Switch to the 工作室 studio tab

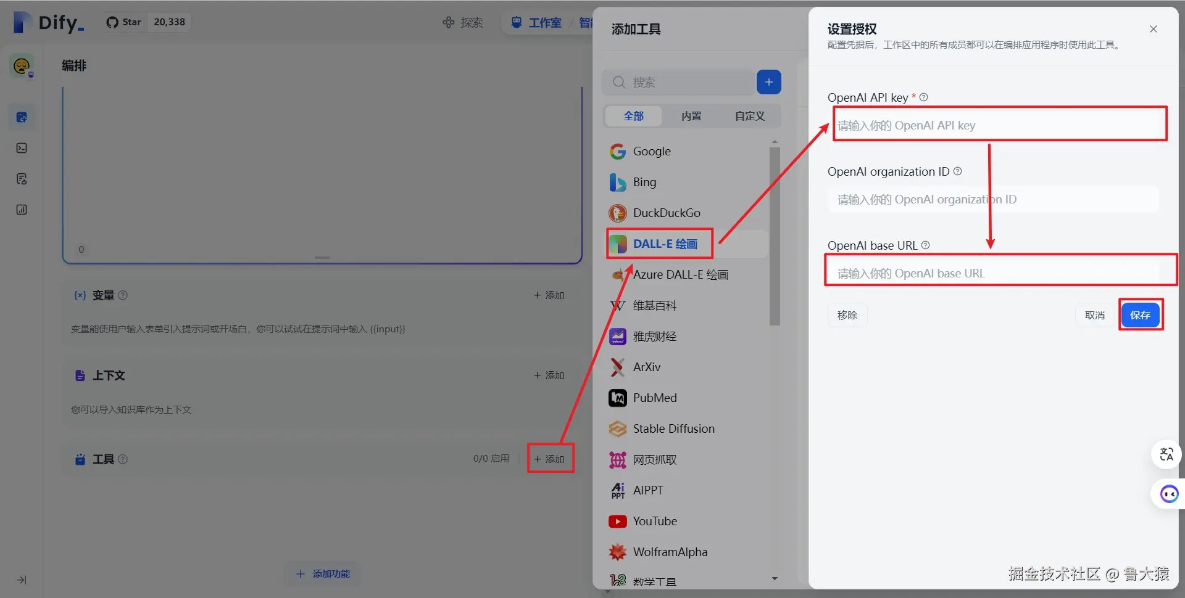[536, 23]
